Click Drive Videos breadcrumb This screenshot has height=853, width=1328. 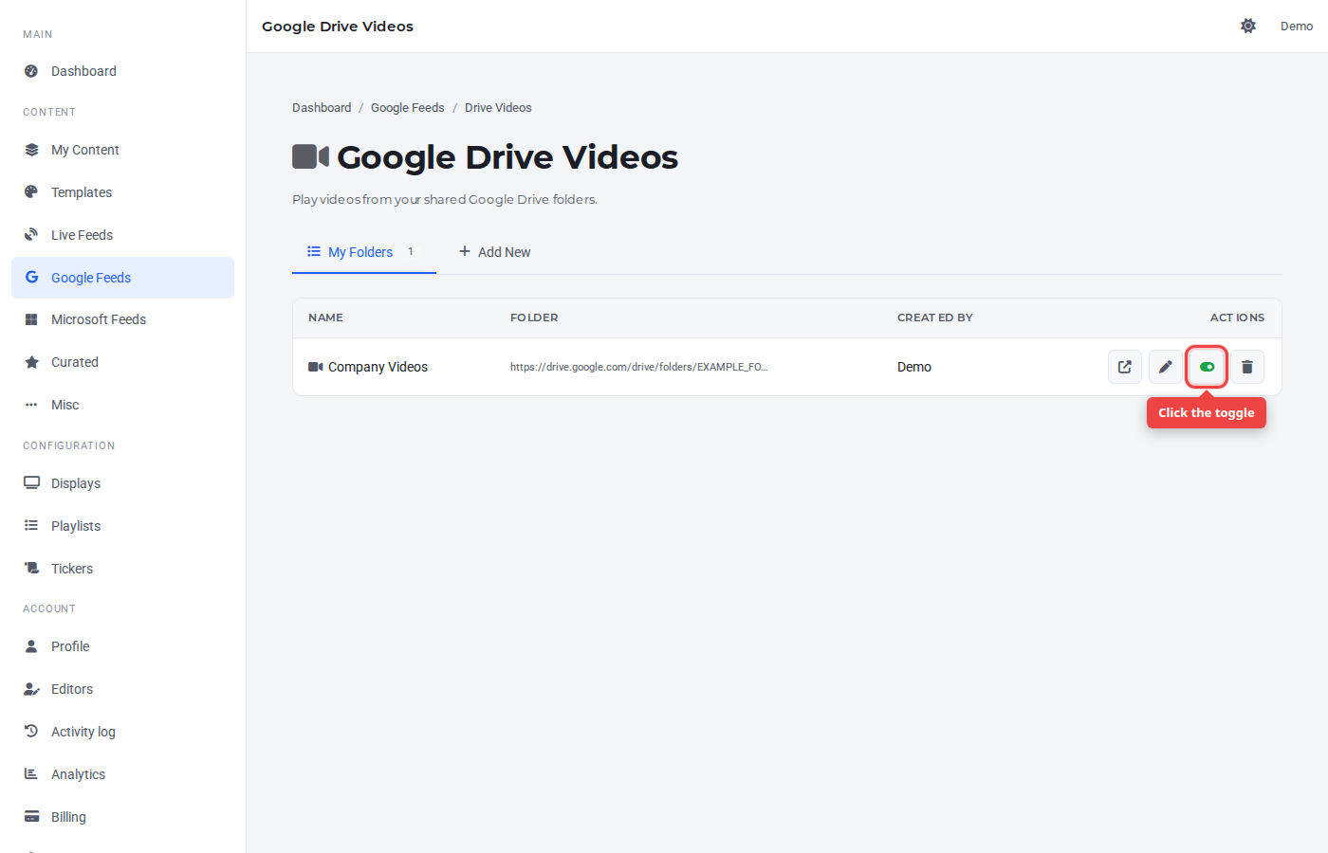(x=498, y=108)
